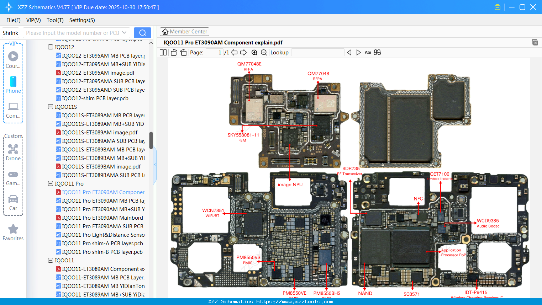542x305 pixels.
Task: Open the binoculars search tool
Action: click(377, 52)
